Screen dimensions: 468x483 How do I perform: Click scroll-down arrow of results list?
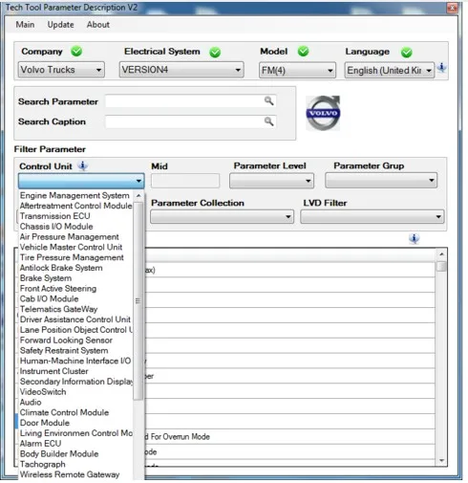441,460
